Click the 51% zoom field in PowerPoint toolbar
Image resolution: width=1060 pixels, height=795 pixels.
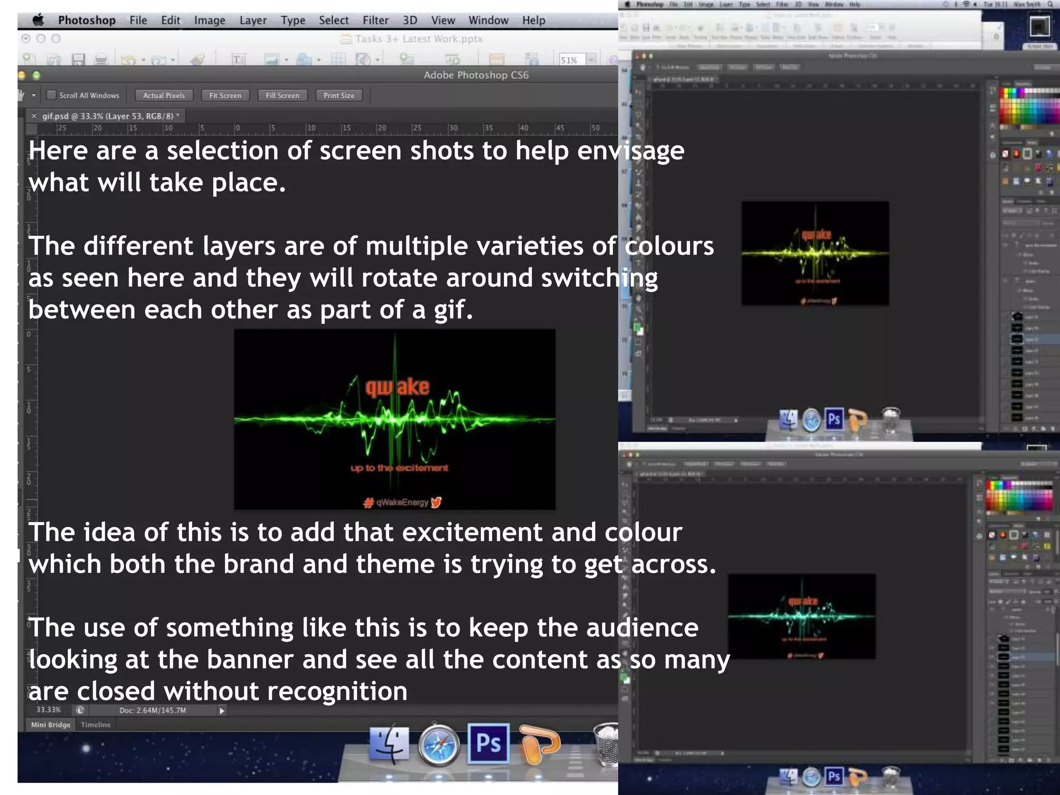(x=572, y=61)
